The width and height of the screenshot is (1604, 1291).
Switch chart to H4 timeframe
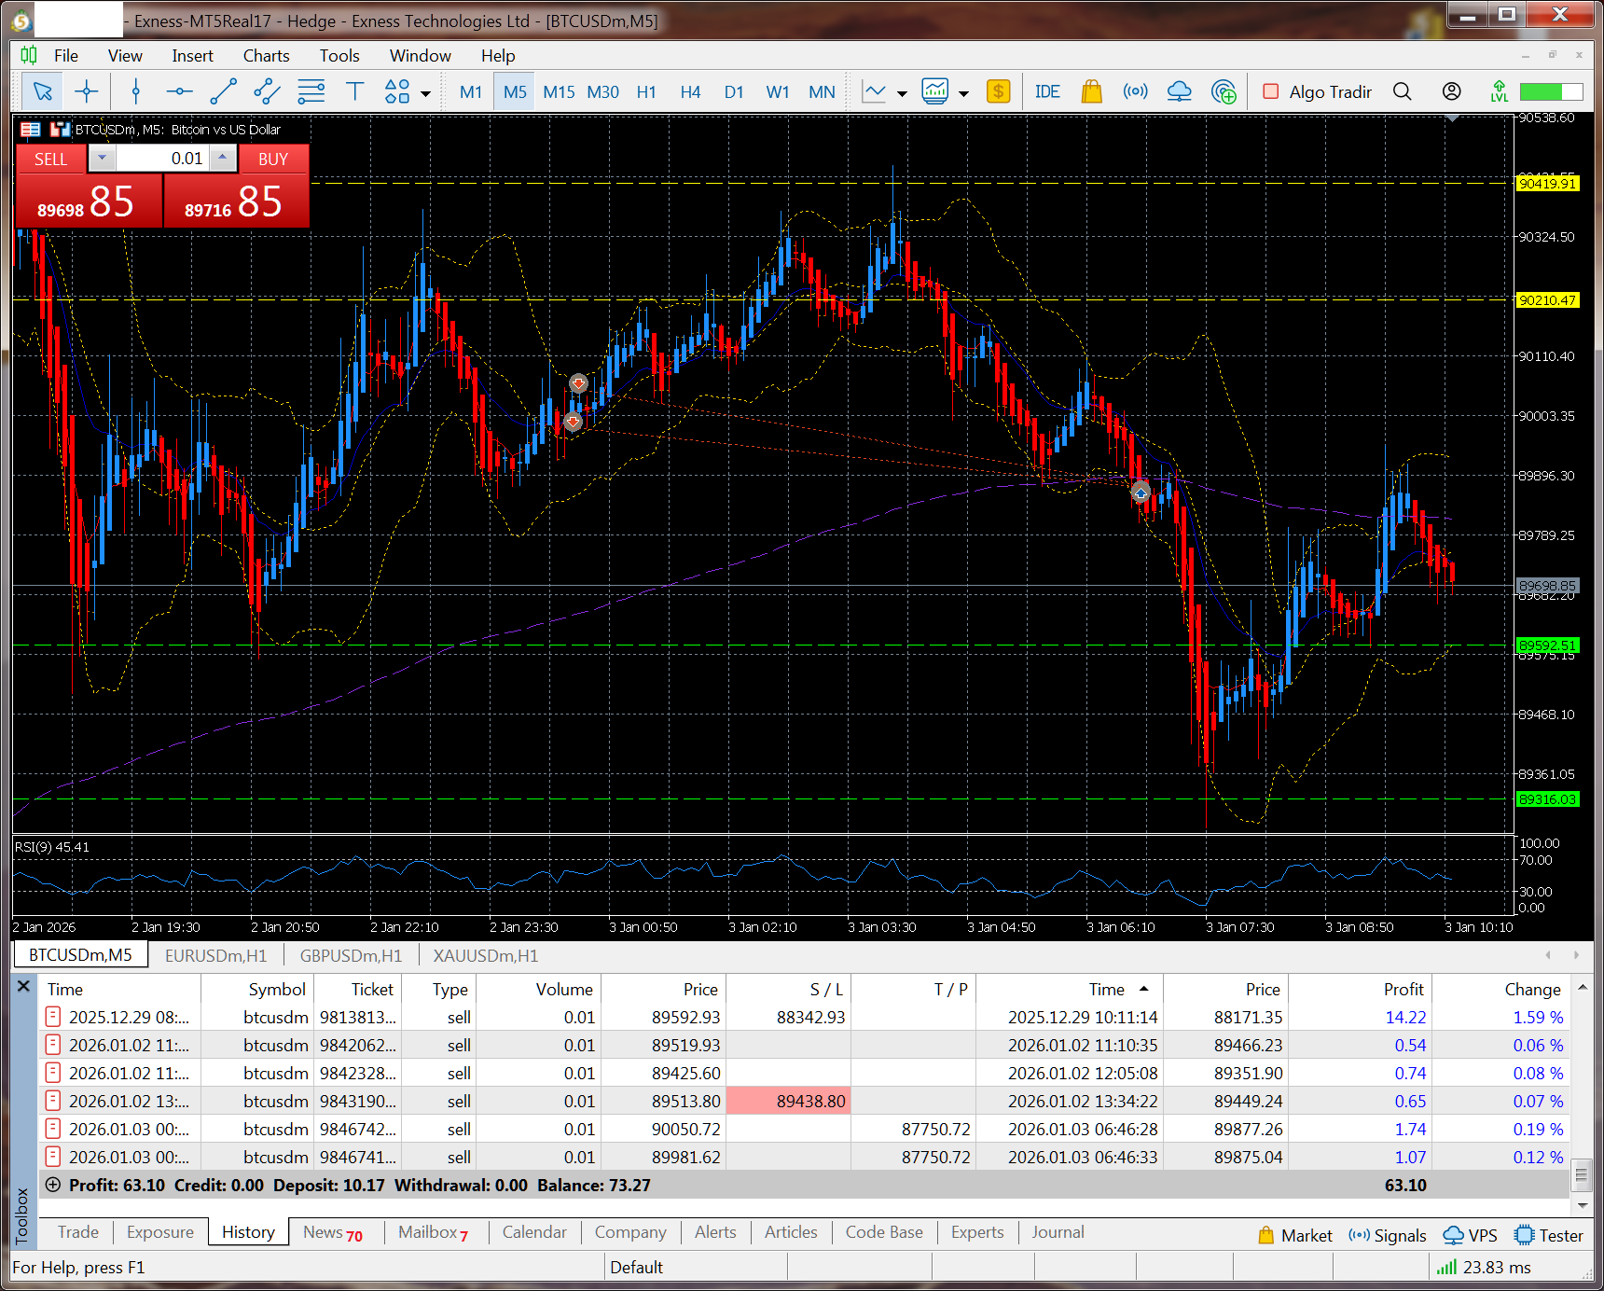tap(690, 91)
